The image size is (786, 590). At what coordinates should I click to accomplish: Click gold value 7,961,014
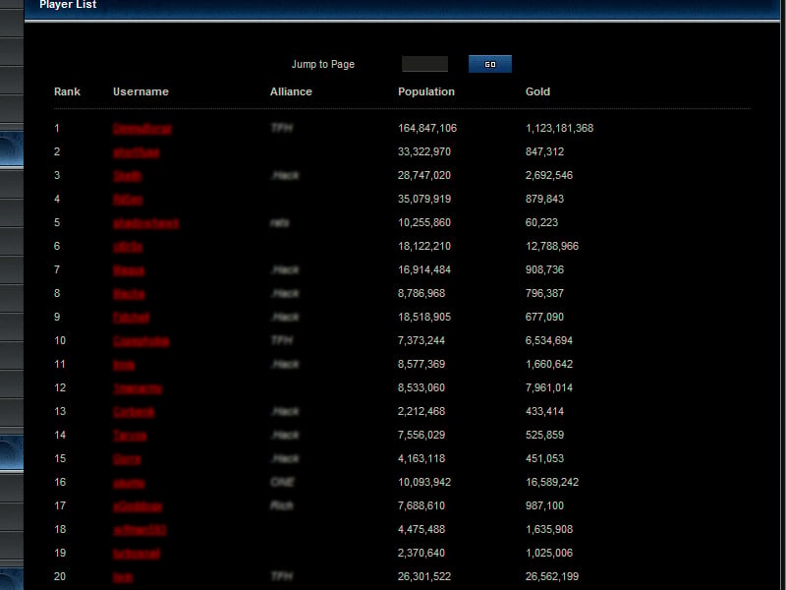549,387
